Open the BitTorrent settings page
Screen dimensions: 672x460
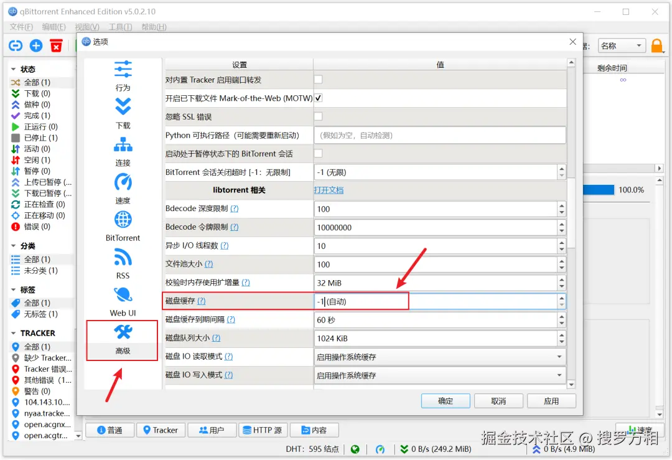[123, 227]
